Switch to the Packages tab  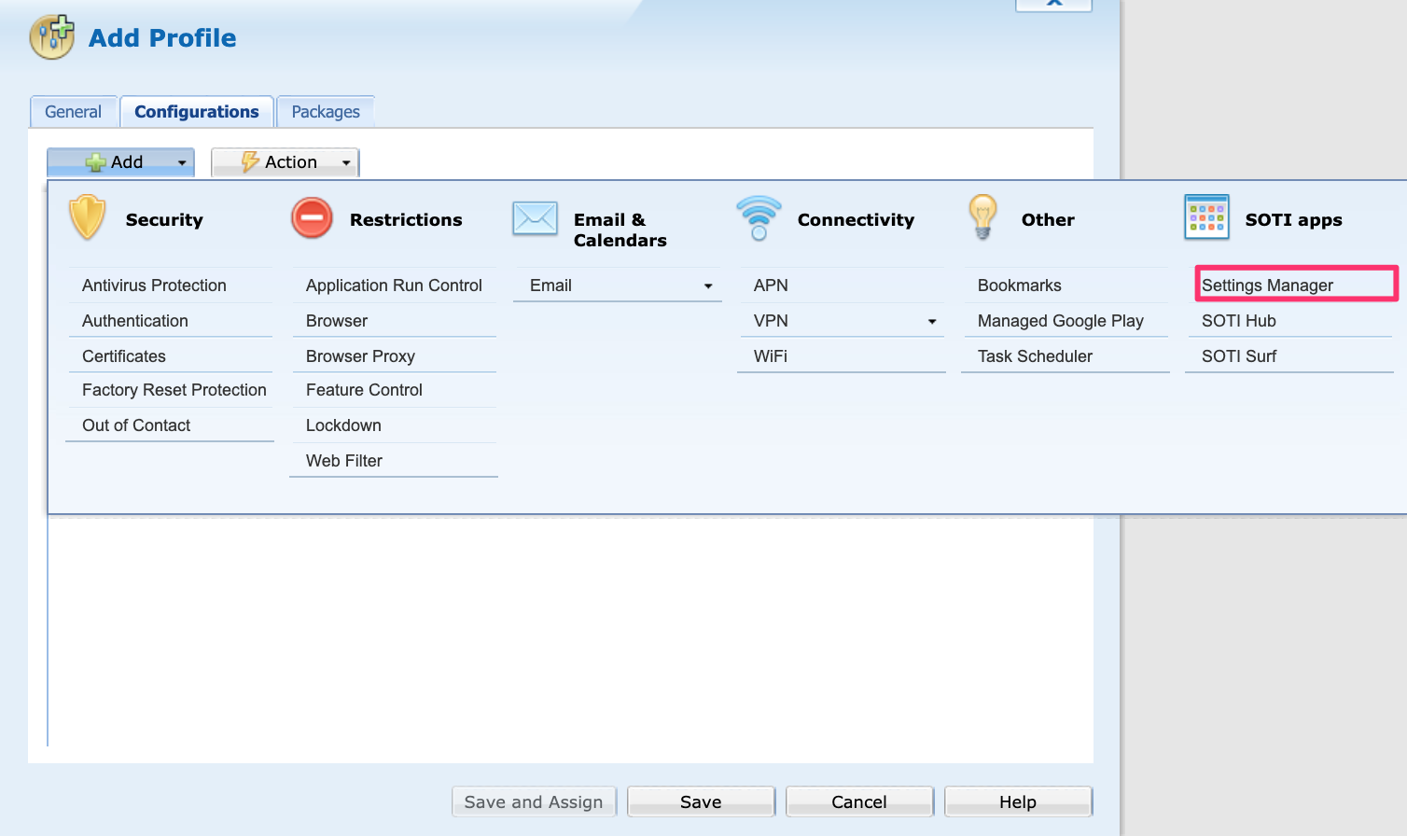point(326,112)
